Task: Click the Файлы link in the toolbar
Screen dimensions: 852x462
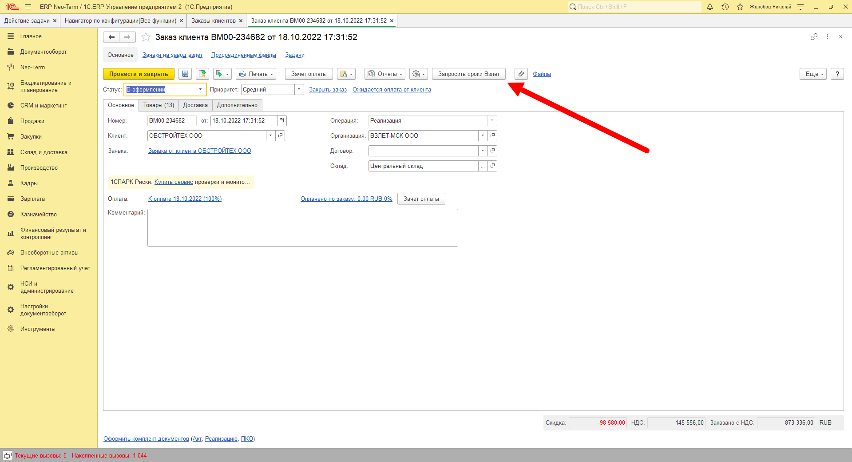Action: [542, 74]
